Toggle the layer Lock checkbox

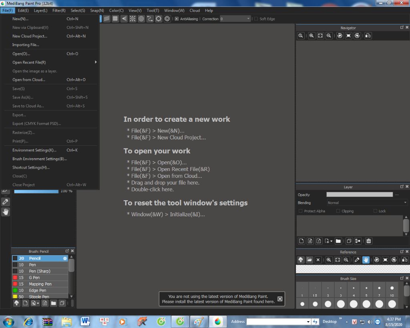coord(375,211)
